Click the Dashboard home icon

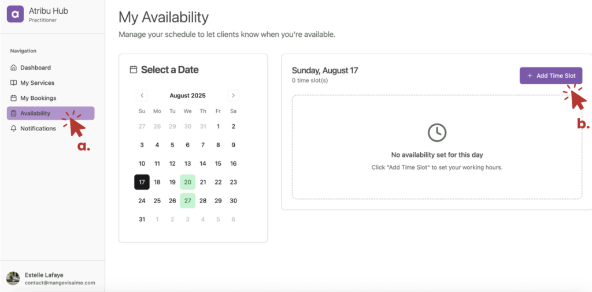(x=14, y=68)
